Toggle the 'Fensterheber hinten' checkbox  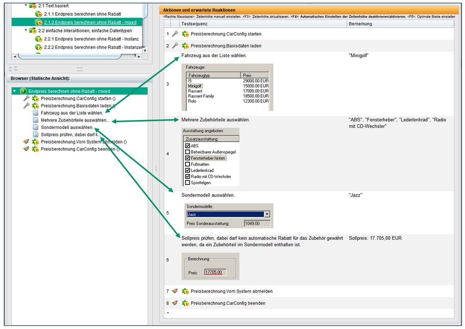[x=187, y=158]
